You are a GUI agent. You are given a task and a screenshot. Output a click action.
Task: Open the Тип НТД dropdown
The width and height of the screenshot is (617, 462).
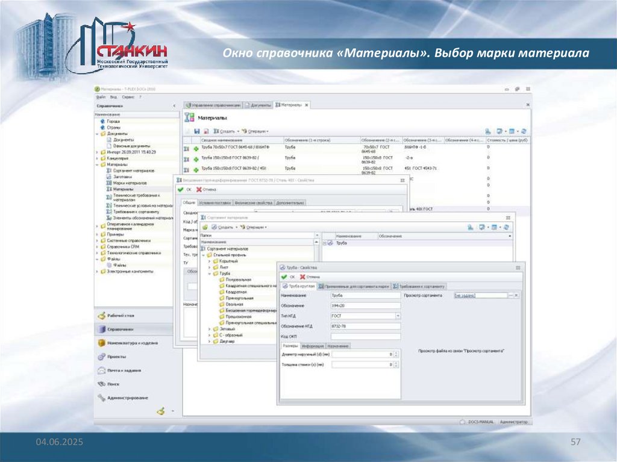pos(398,316)
